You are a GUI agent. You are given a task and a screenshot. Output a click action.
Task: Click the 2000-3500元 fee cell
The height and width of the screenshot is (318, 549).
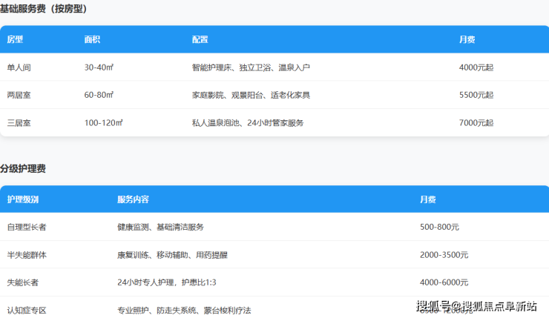(444, 254)
